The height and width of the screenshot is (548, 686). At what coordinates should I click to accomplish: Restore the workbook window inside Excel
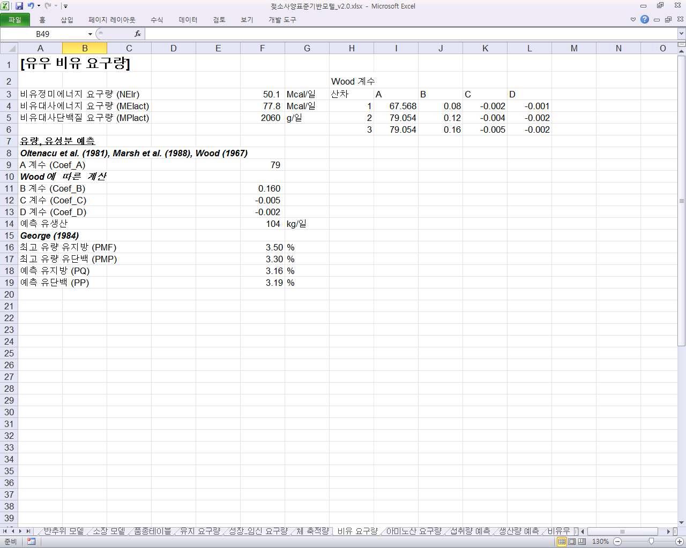click(668, 20)
